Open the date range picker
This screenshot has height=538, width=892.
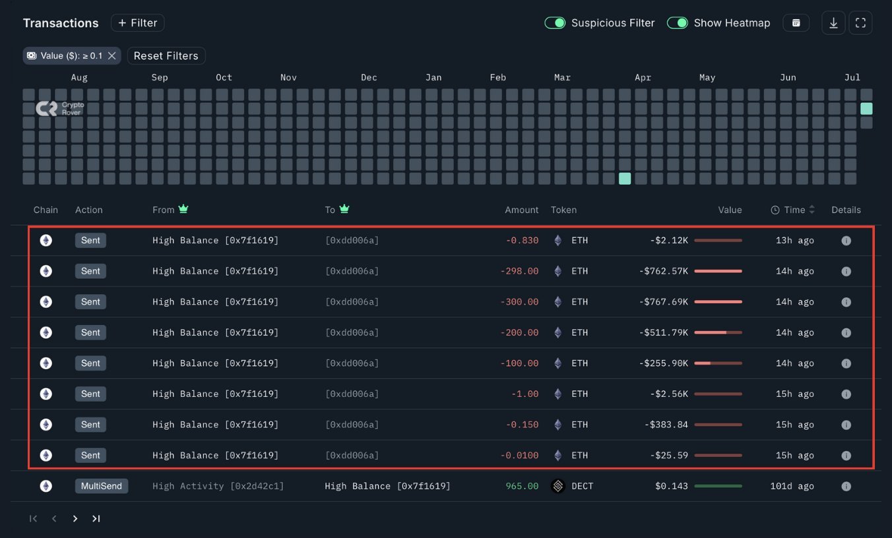pyautogui.click(x=796, y=22)
